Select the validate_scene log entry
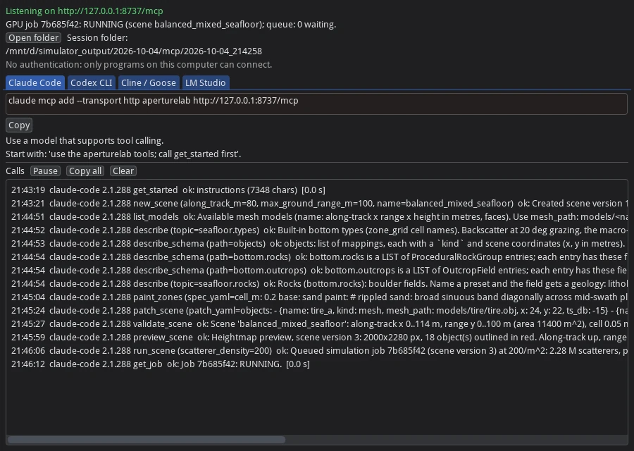 [x=319, y=323]
